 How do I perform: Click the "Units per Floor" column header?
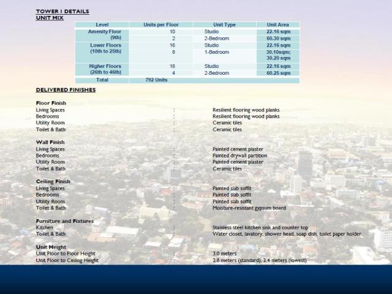(x=161, y=24)
